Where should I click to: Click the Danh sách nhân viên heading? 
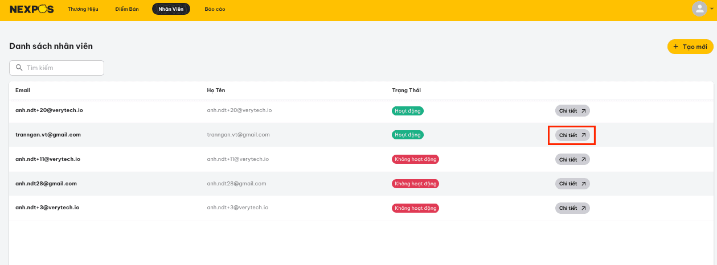pos(51,46)
